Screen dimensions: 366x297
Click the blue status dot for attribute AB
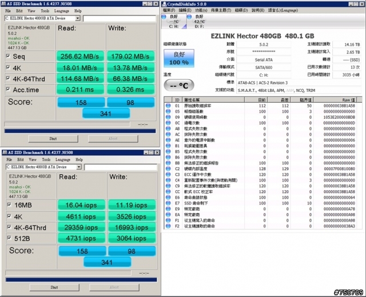click(x=168, y=129)
